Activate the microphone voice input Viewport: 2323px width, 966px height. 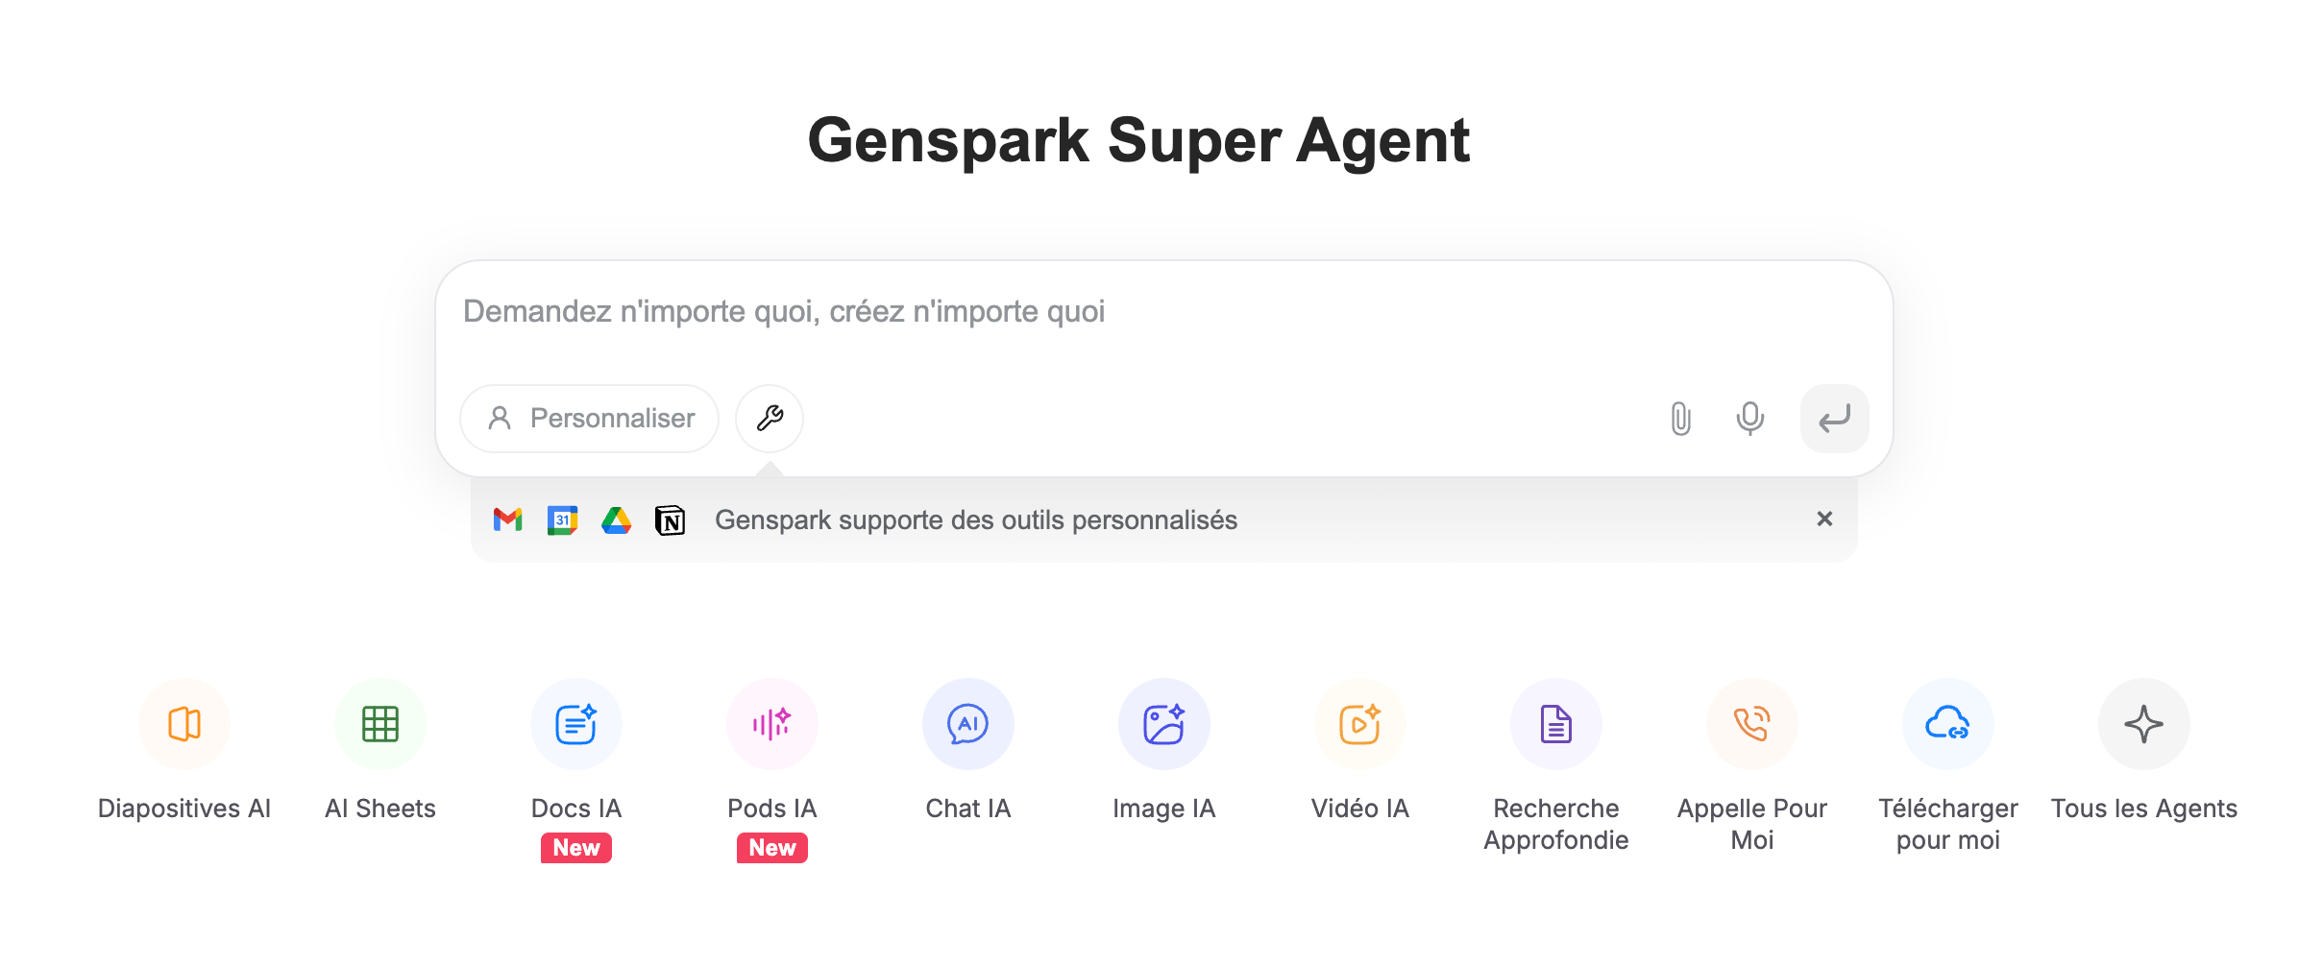pyautogui.click(x=1750, y=419)
